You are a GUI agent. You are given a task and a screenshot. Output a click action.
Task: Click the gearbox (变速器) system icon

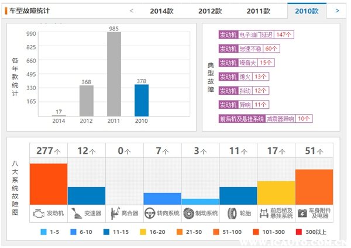pyautogui.click(x=77, y=213)
